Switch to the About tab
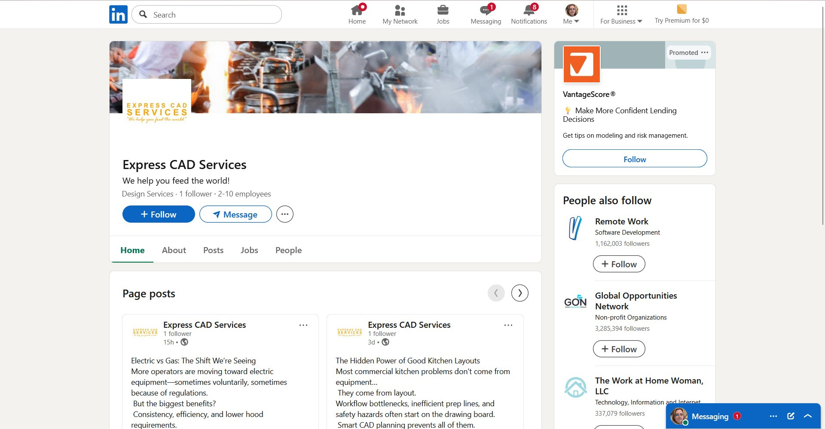This screenshot has width=825, height=429. pos(174,250)
